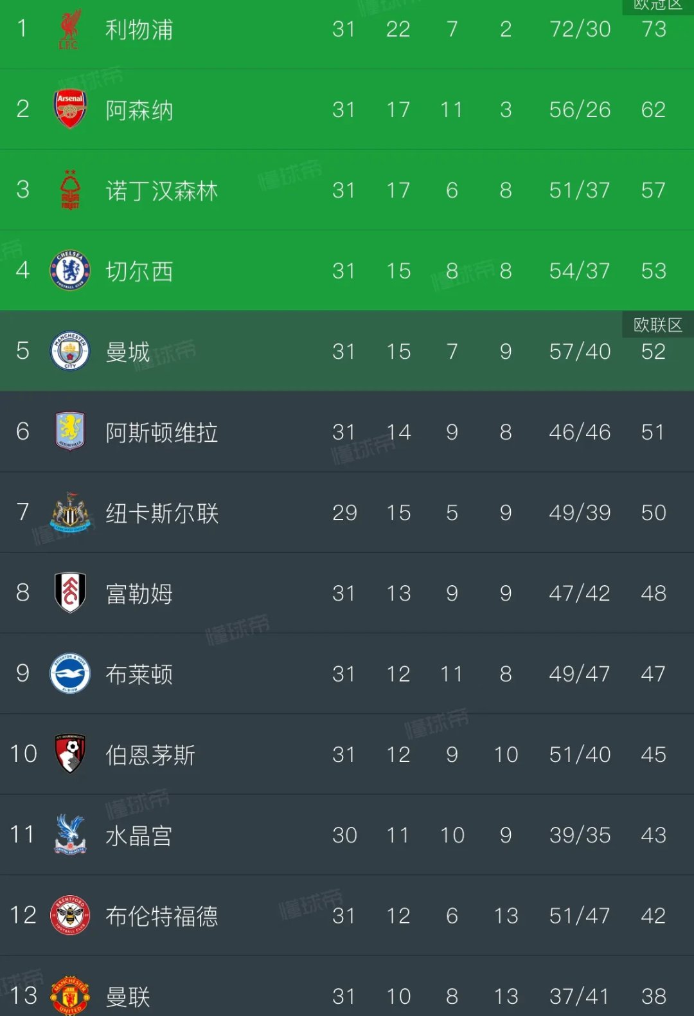Click Chelsea's goal record 54/37
The image size is (694, 1016).
pos(578,271)
